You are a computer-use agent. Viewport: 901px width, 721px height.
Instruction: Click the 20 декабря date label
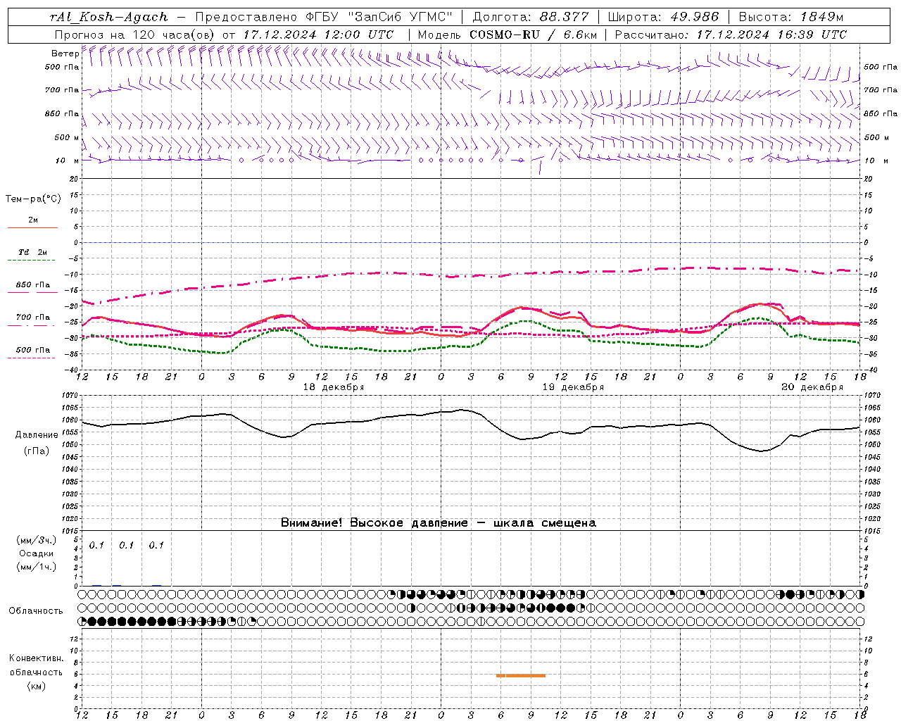812,387
